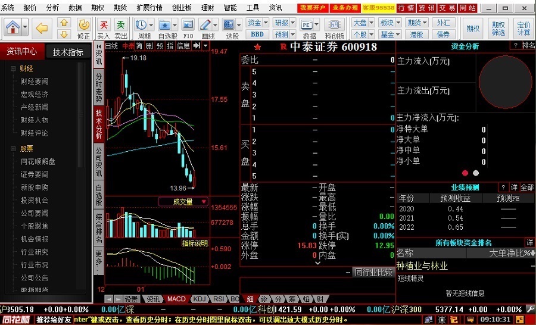Screen dimensions: 536x325
Task: Select the RSI indicator tab
Action: (x=219, y=299)
